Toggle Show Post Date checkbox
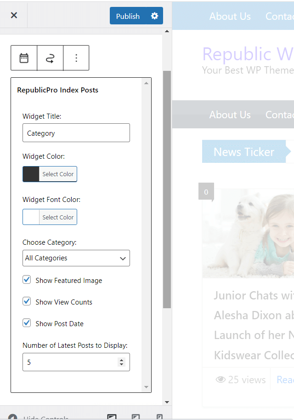The image size is (294, 420). point(27,323)
